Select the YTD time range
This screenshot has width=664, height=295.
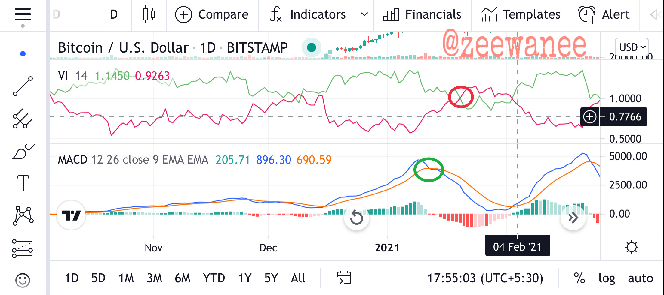[x=214, y=278]
